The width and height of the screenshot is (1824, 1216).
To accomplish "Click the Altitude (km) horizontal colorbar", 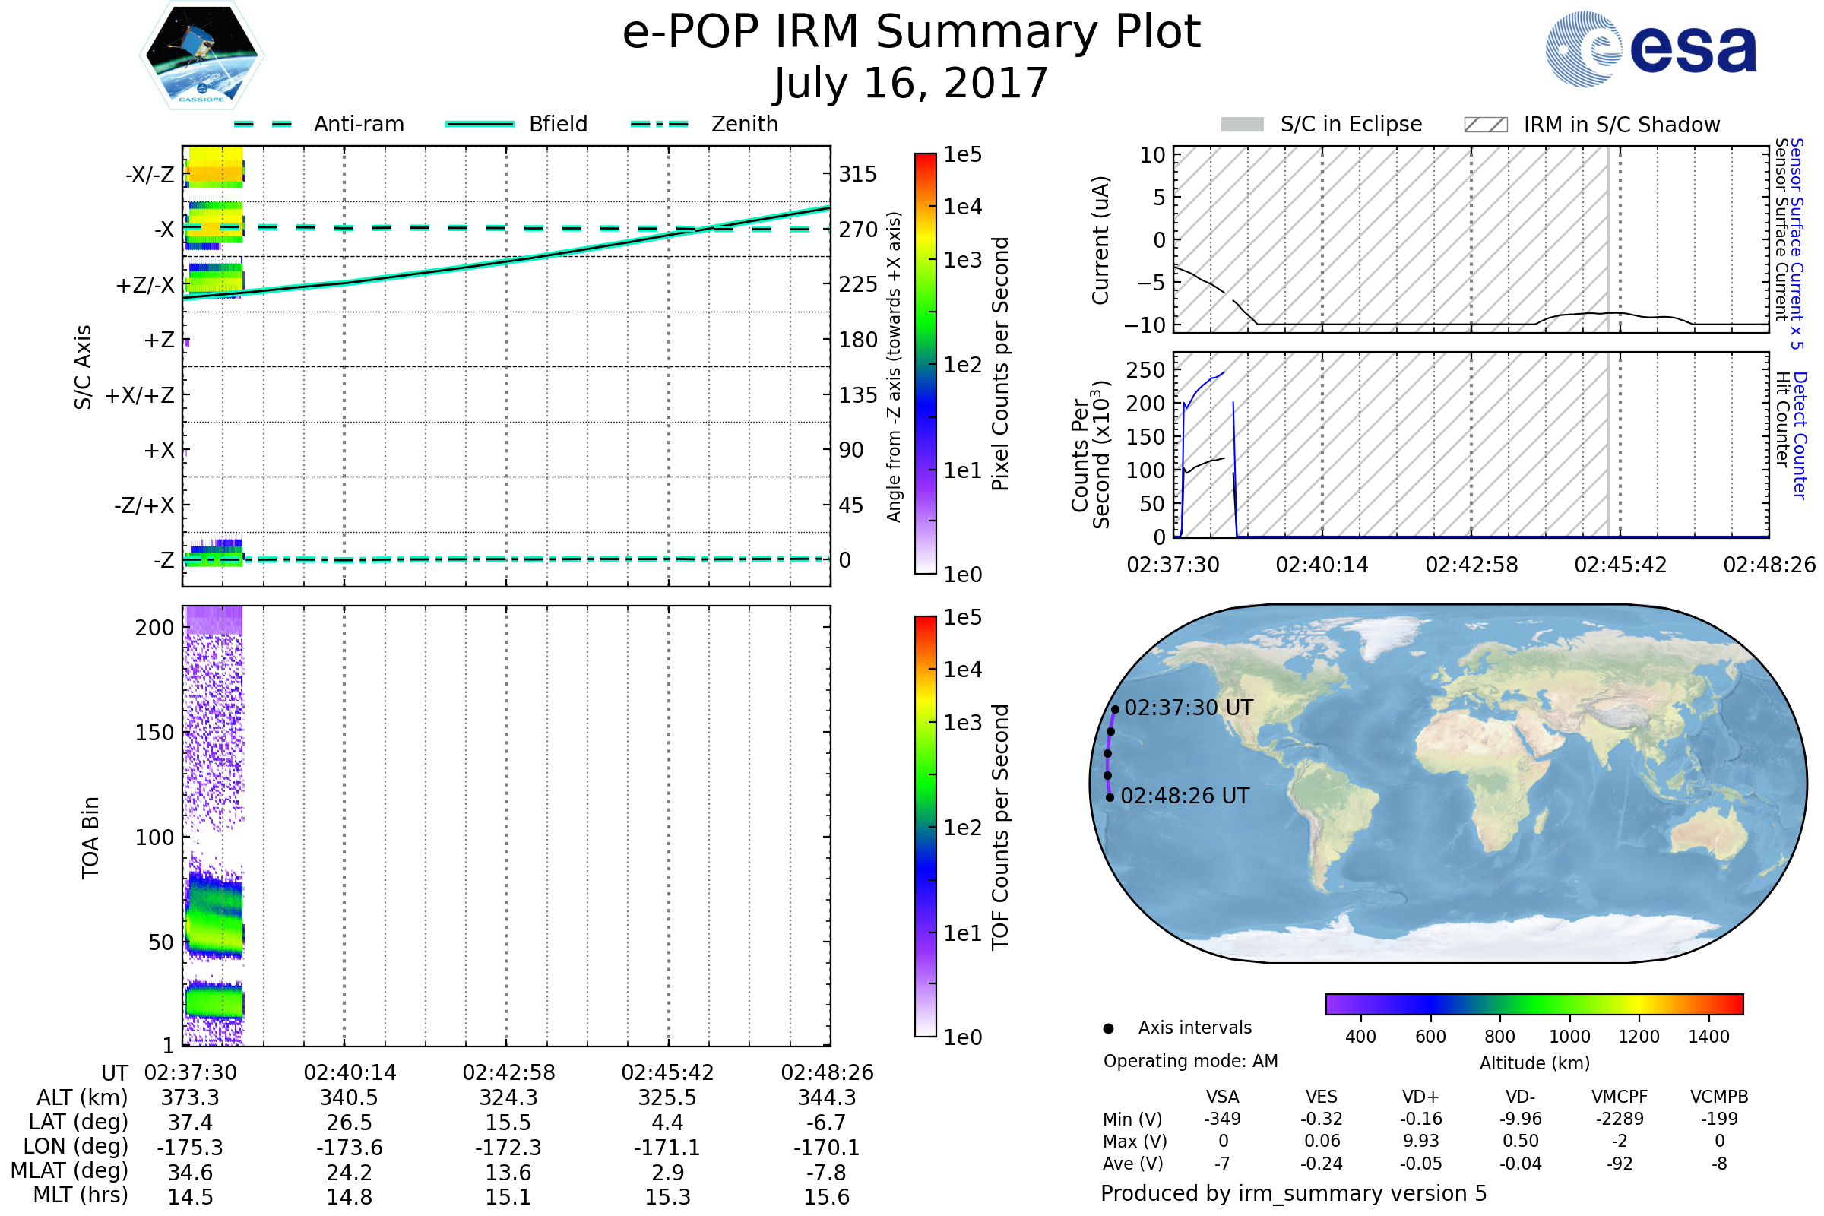I will (x=1534, y=1004).
